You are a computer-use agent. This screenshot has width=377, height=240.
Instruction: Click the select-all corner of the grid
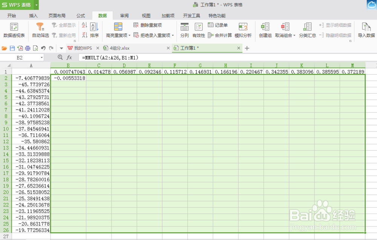click(6, 65)
